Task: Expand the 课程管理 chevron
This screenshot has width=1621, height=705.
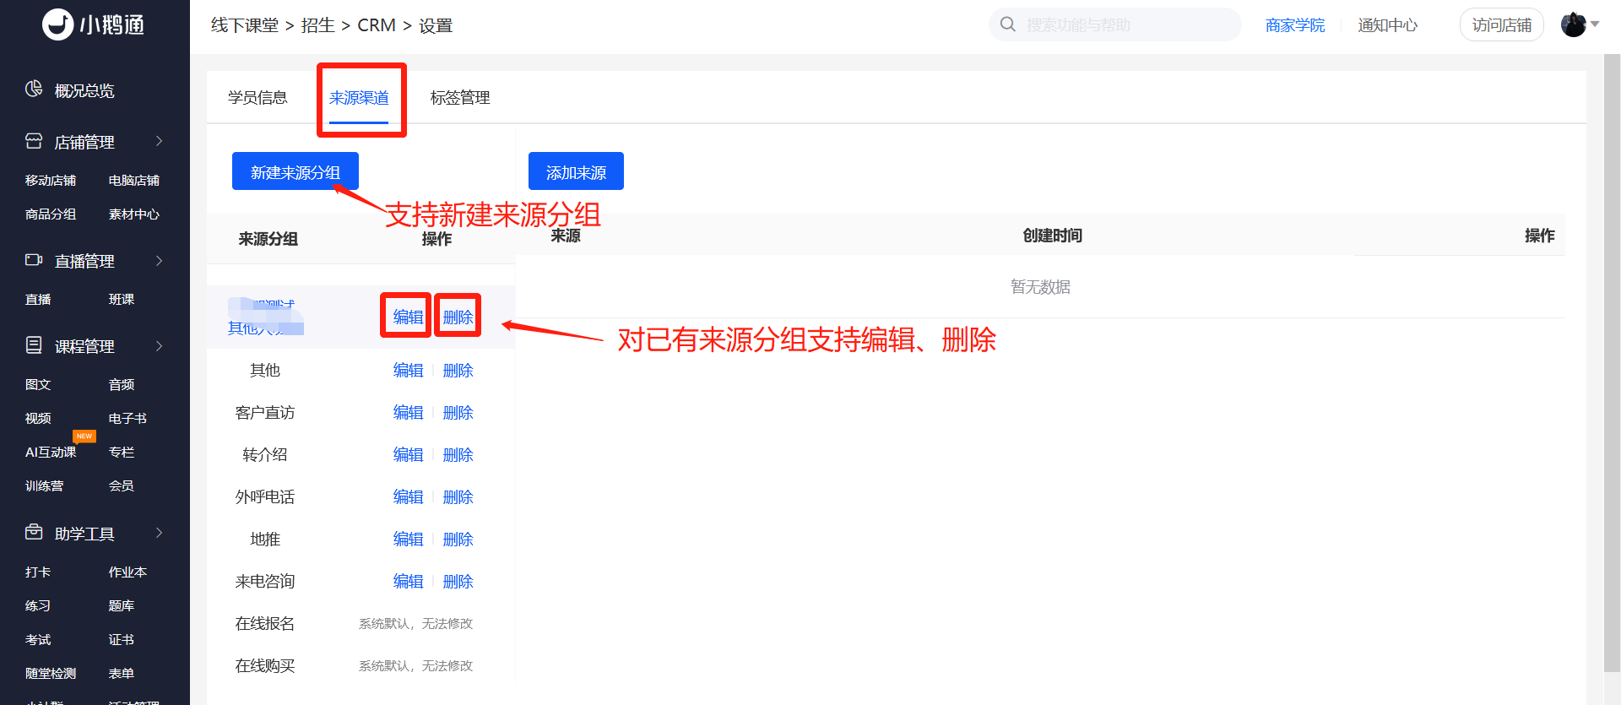Action: coord(159,346)
